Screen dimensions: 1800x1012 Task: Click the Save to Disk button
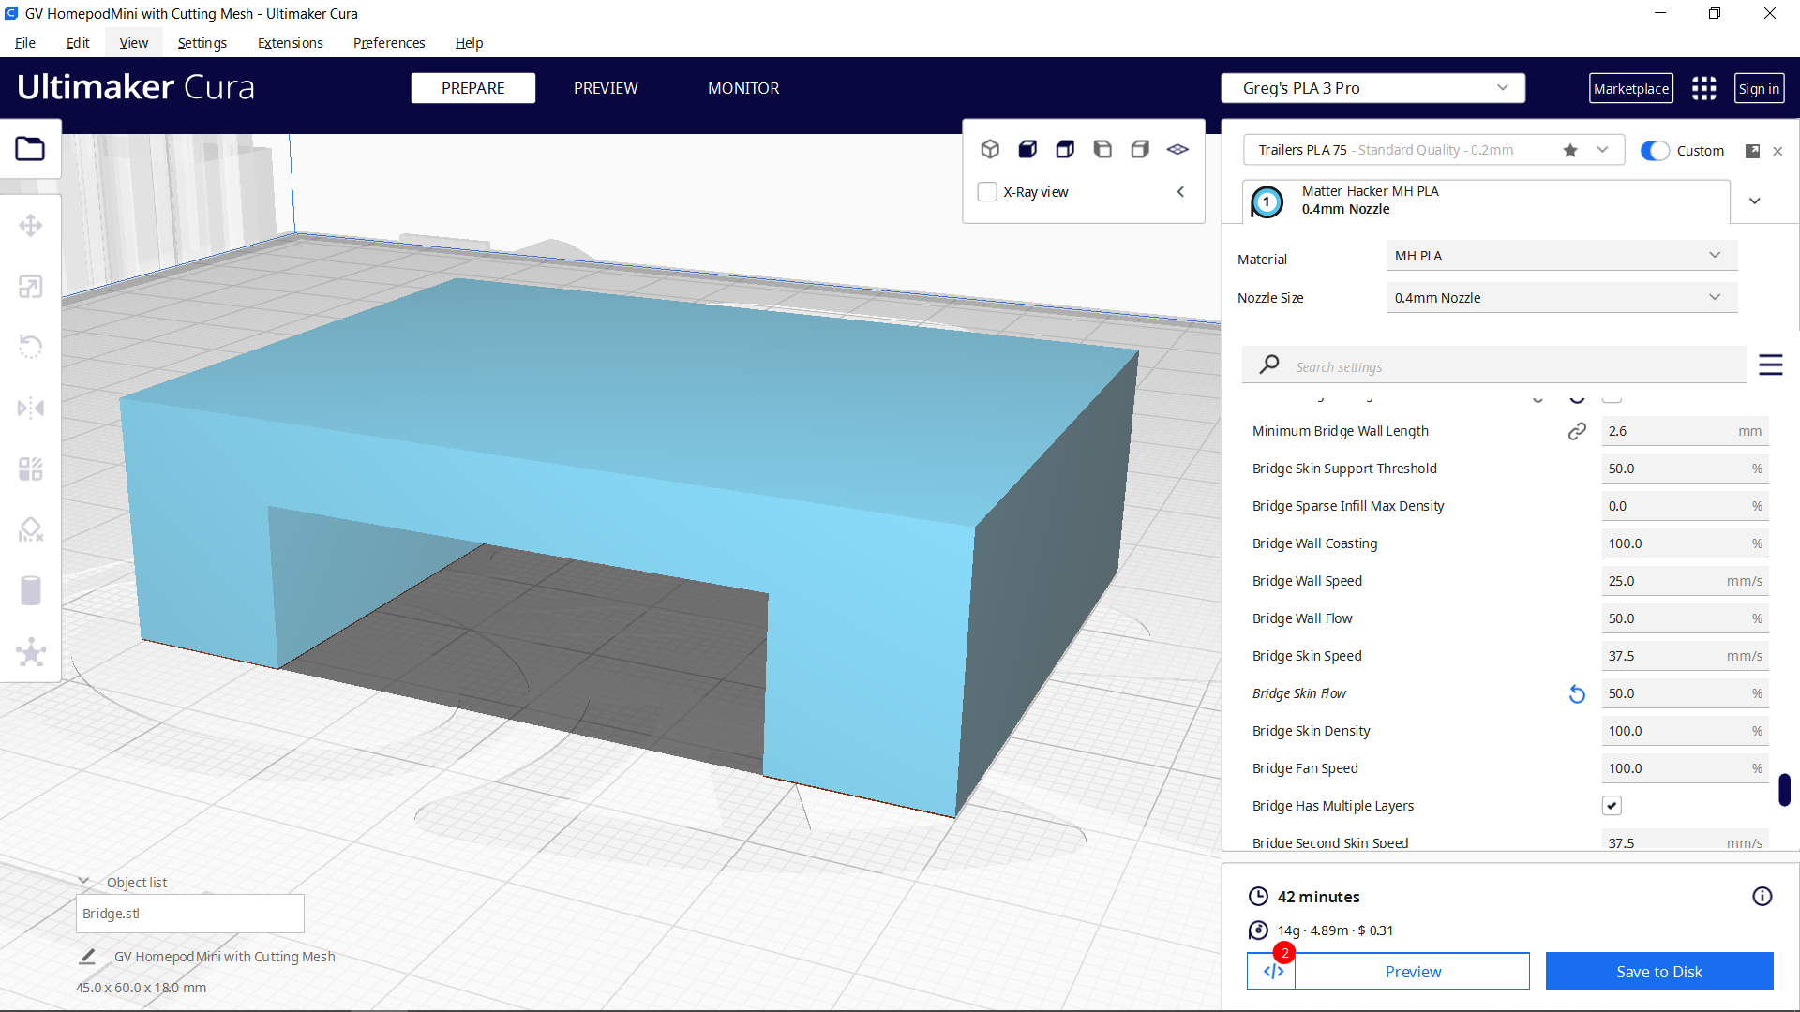pos(1658,971)
